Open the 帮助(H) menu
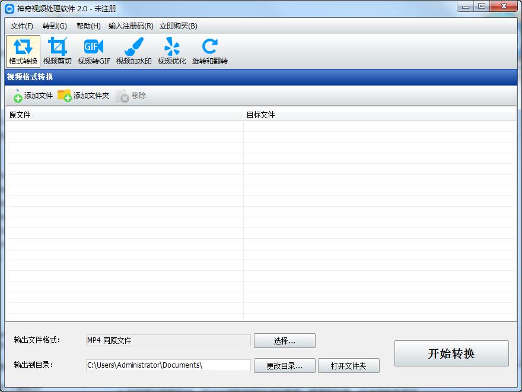 coord(87,26)
